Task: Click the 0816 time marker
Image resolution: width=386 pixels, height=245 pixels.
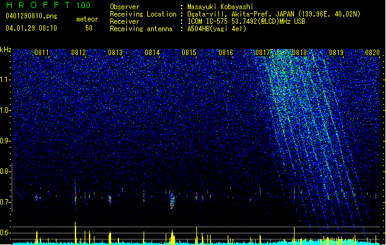Action: click(226, 53)
